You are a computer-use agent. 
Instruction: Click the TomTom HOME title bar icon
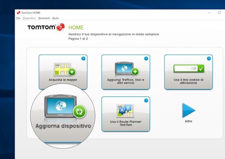pos(18,13)
